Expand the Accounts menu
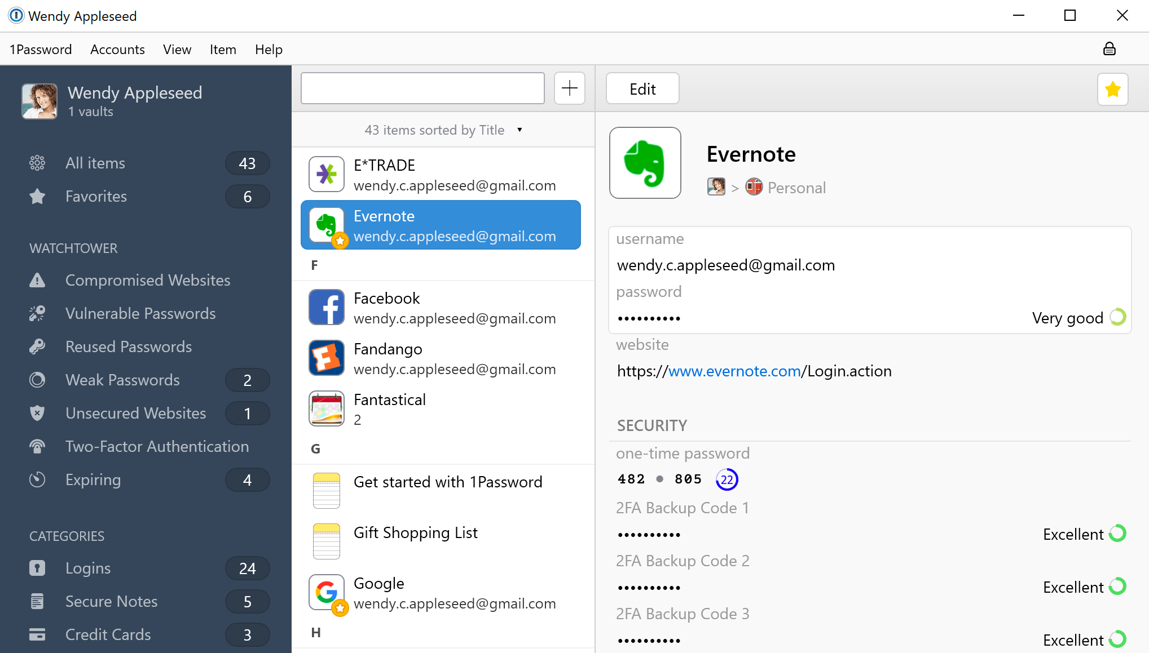 pos(117,49)
